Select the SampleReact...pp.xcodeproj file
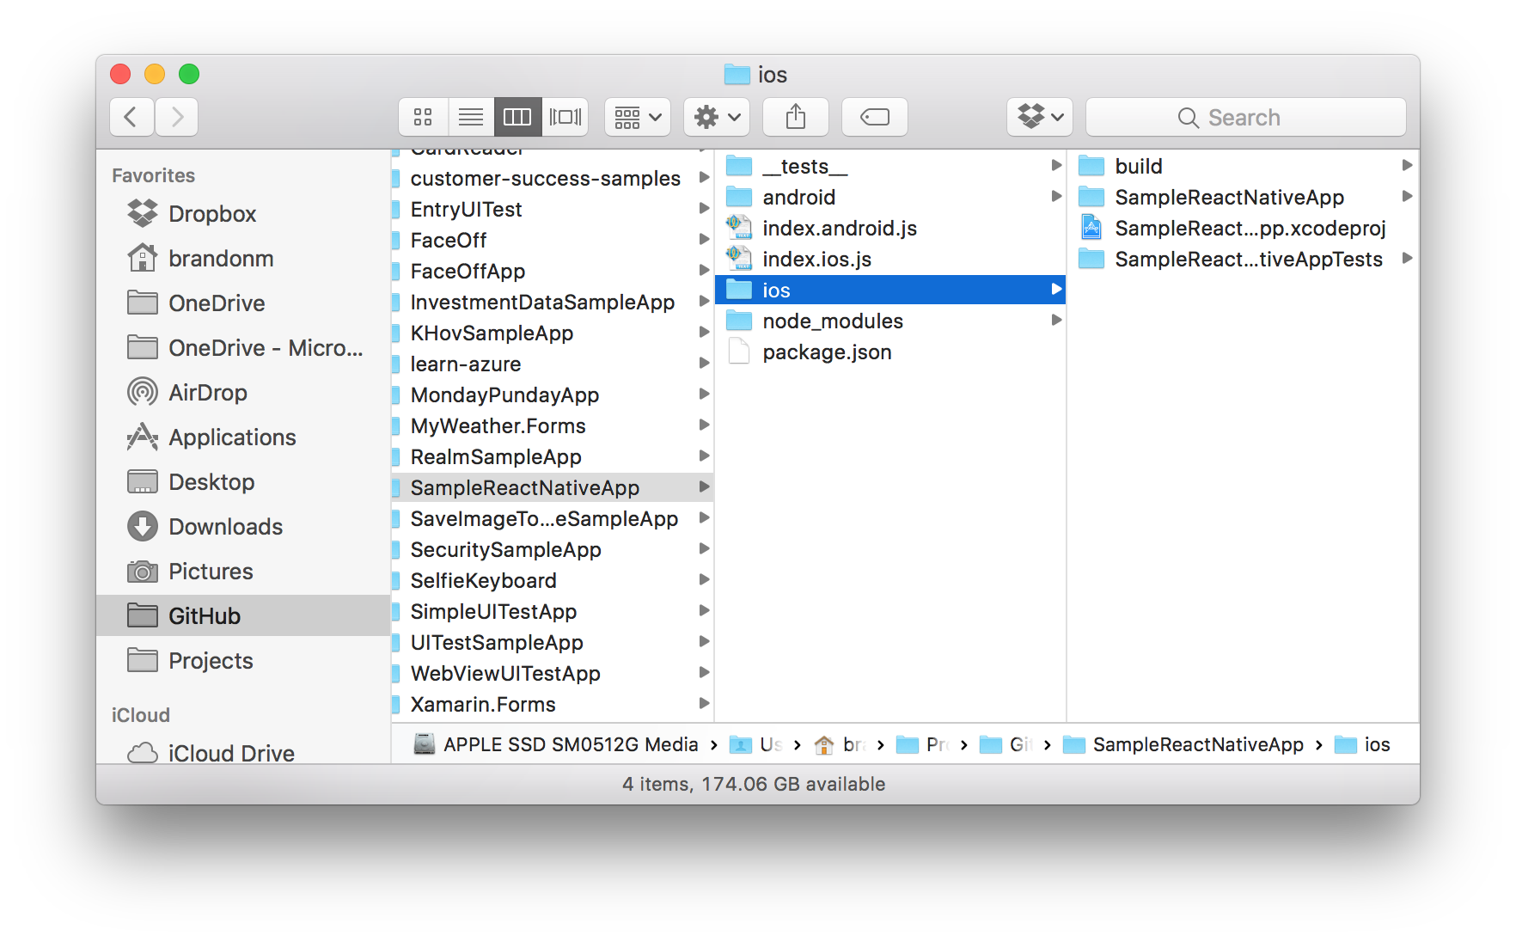Screen dimensions: 1516x942 (x=1244, y=228)
